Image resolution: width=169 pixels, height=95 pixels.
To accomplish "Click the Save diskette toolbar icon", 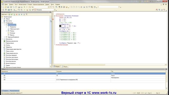I will [8, 7].
